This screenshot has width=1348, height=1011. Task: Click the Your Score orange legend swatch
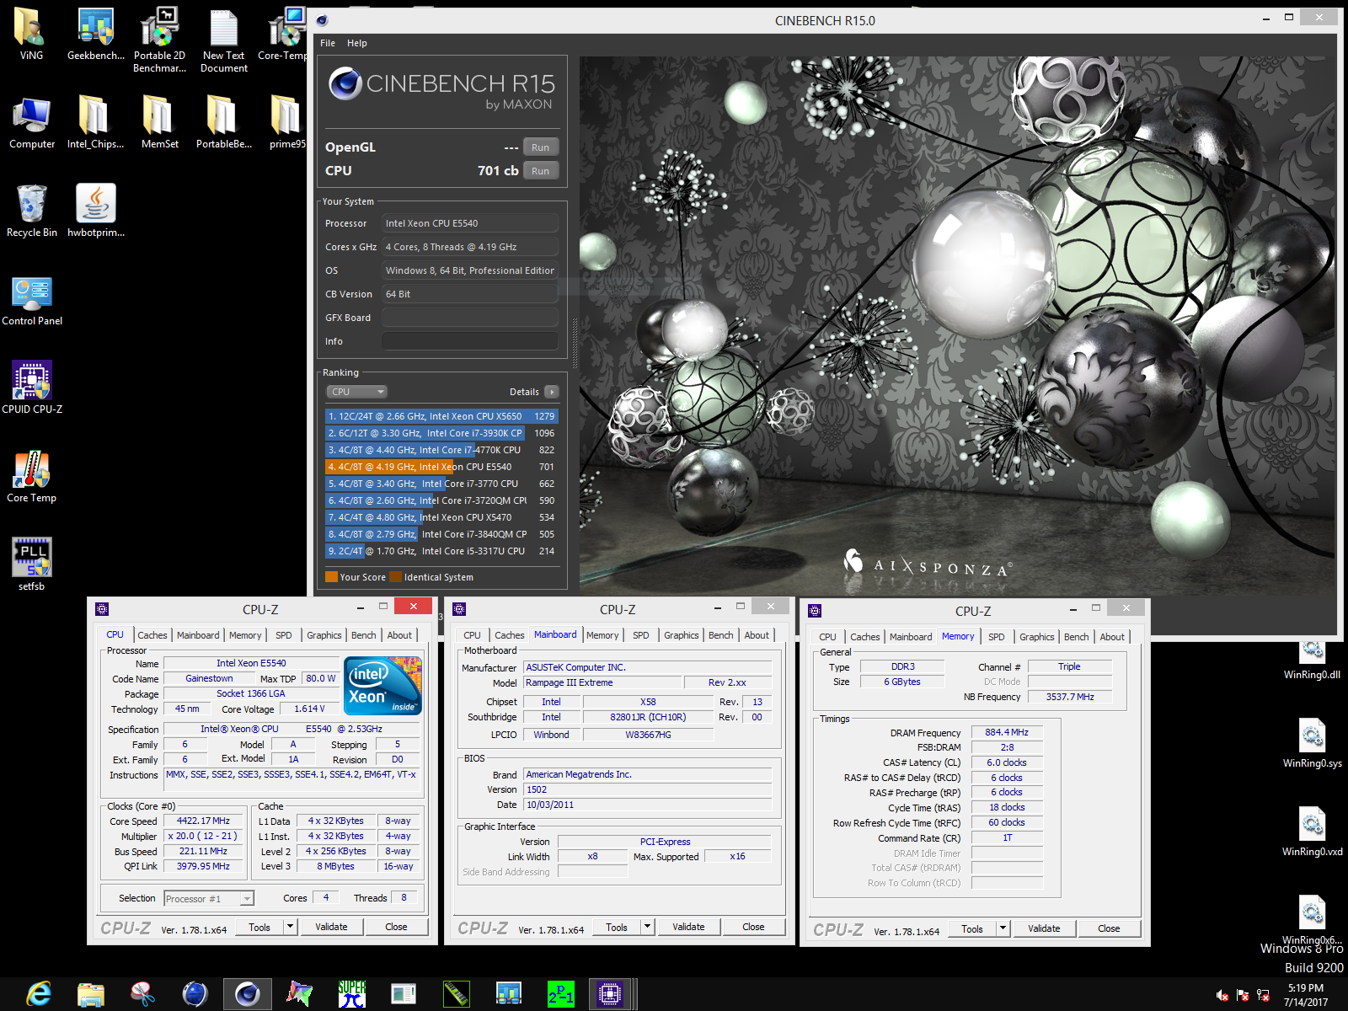point(331,577)
